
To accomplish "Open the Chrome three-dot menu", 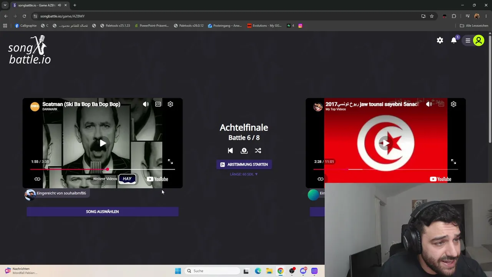I will click(x=486, y=16).
